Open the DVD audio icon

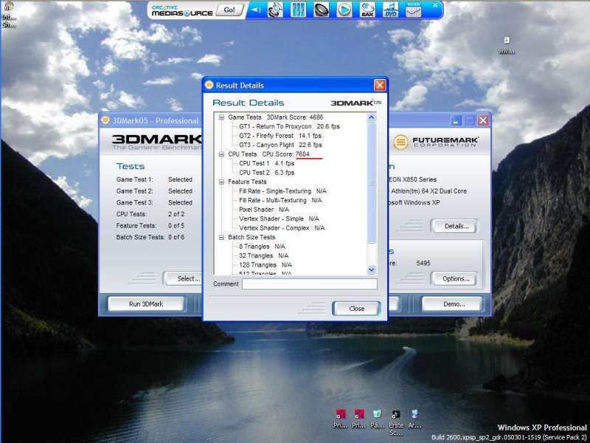[x=390, y=10]
